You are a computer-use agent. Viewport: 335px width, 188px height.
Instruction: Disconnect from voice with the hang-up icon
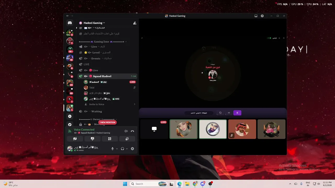pyautogui.click(x=132, y=131)
